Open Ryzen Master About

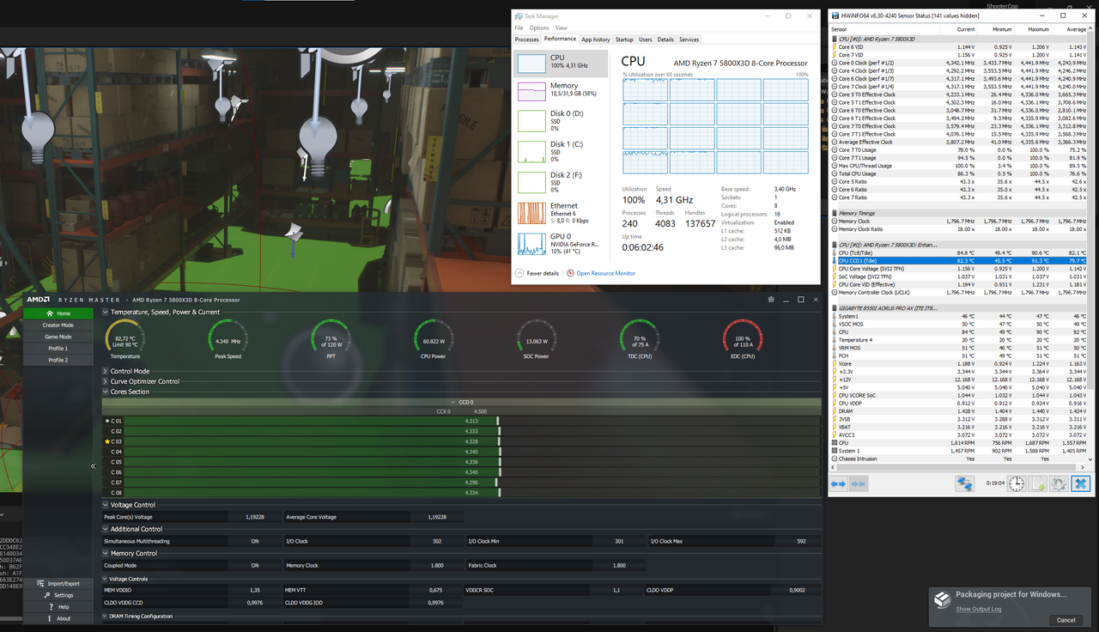[58, 618]
